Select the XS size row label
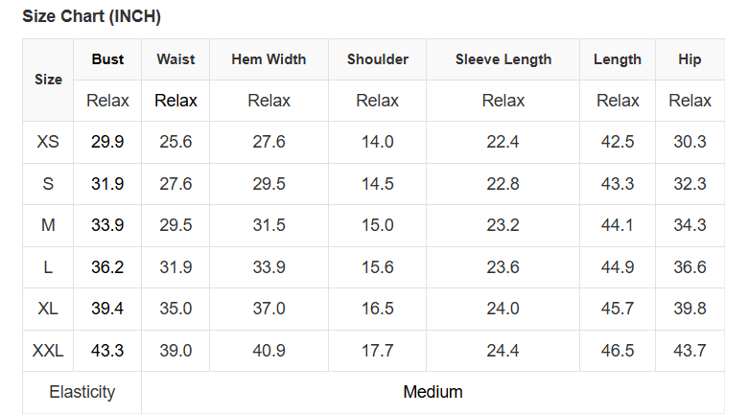748x414 pixels. pyautogui.click(x=48, y=142)
